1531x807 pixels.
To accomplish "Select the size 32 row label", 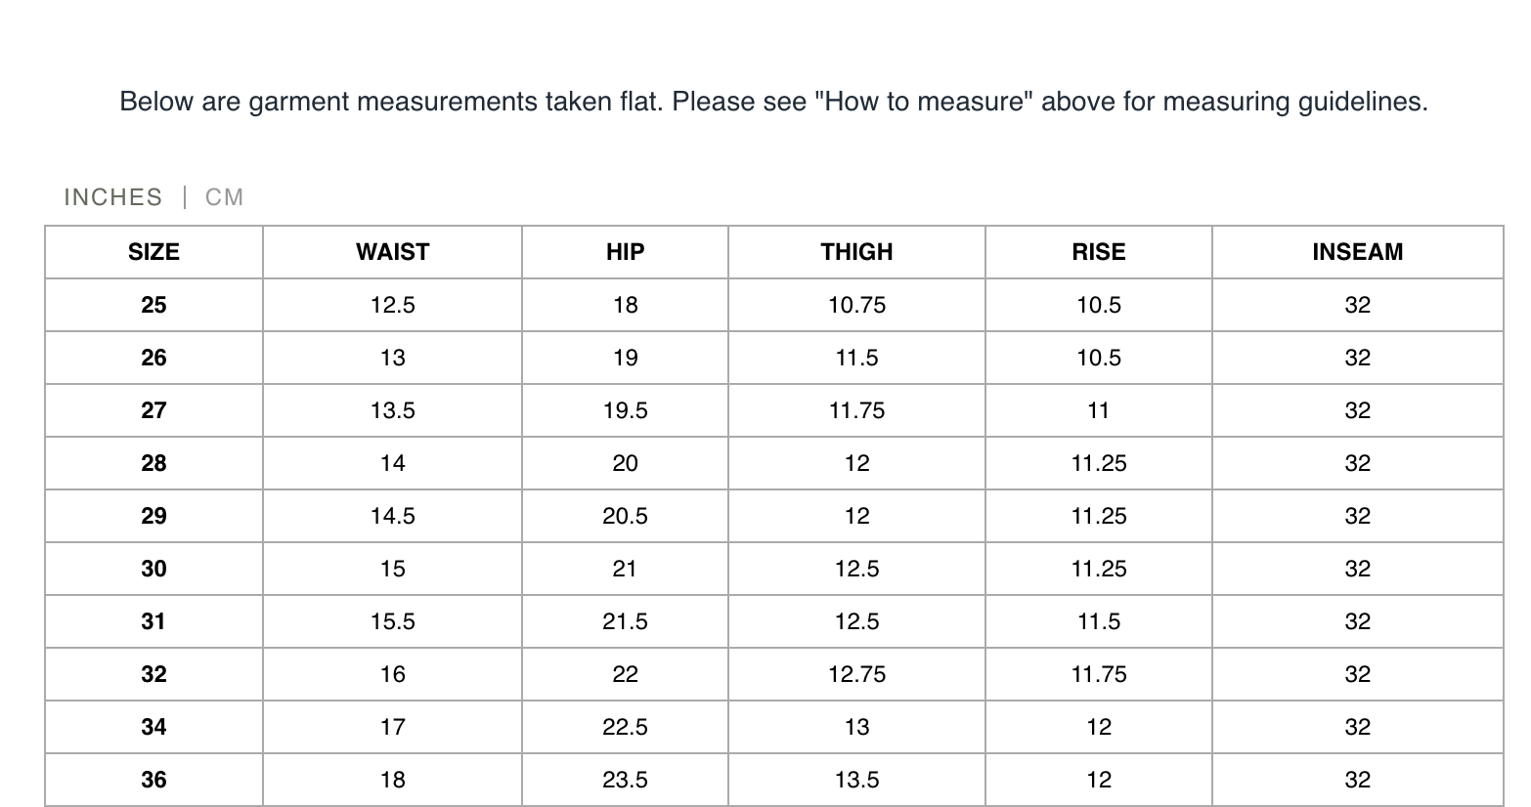I will (153, 674).
